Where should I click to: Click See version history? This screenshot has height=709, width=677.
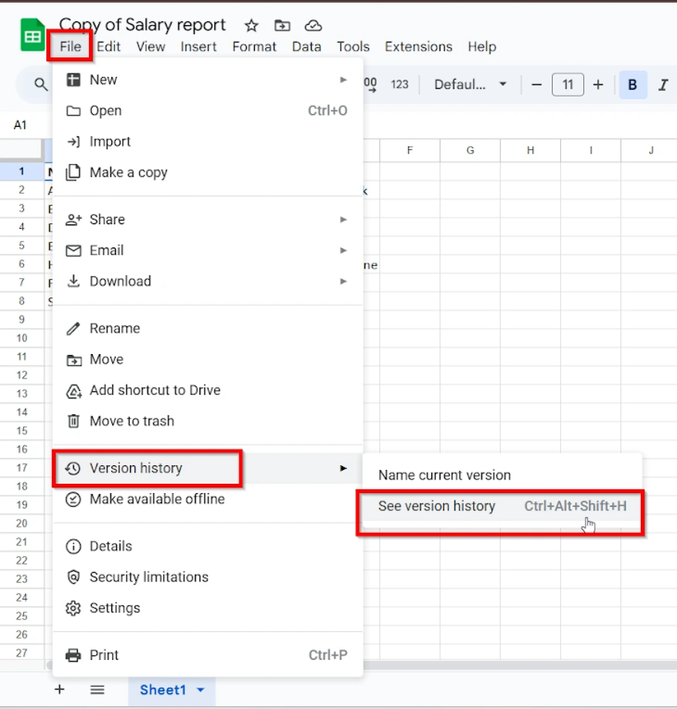tap(436, 506)
